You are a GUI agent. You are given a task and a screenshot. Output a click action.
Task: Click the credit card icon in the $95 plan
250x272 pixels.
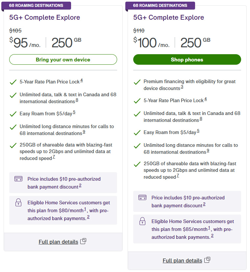tap(18, 179)
